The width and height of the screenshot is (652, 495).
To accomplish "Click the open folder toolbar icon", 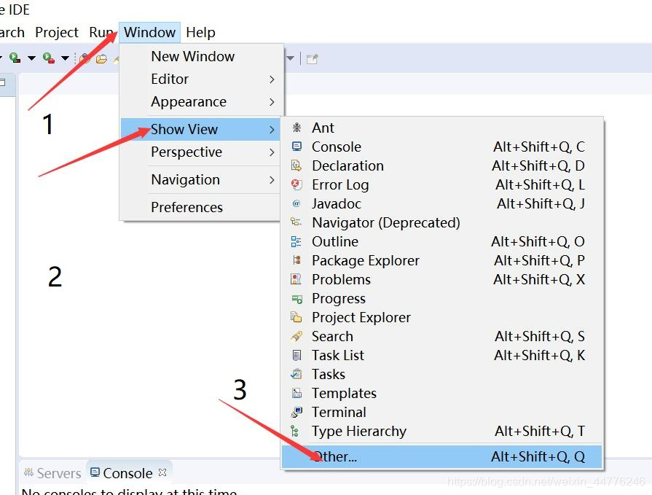I will pos(101,58).
